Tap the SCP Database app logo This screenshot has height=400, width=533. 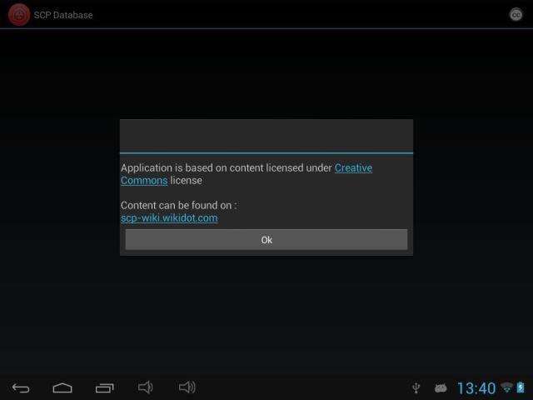[x=18, y=14]
